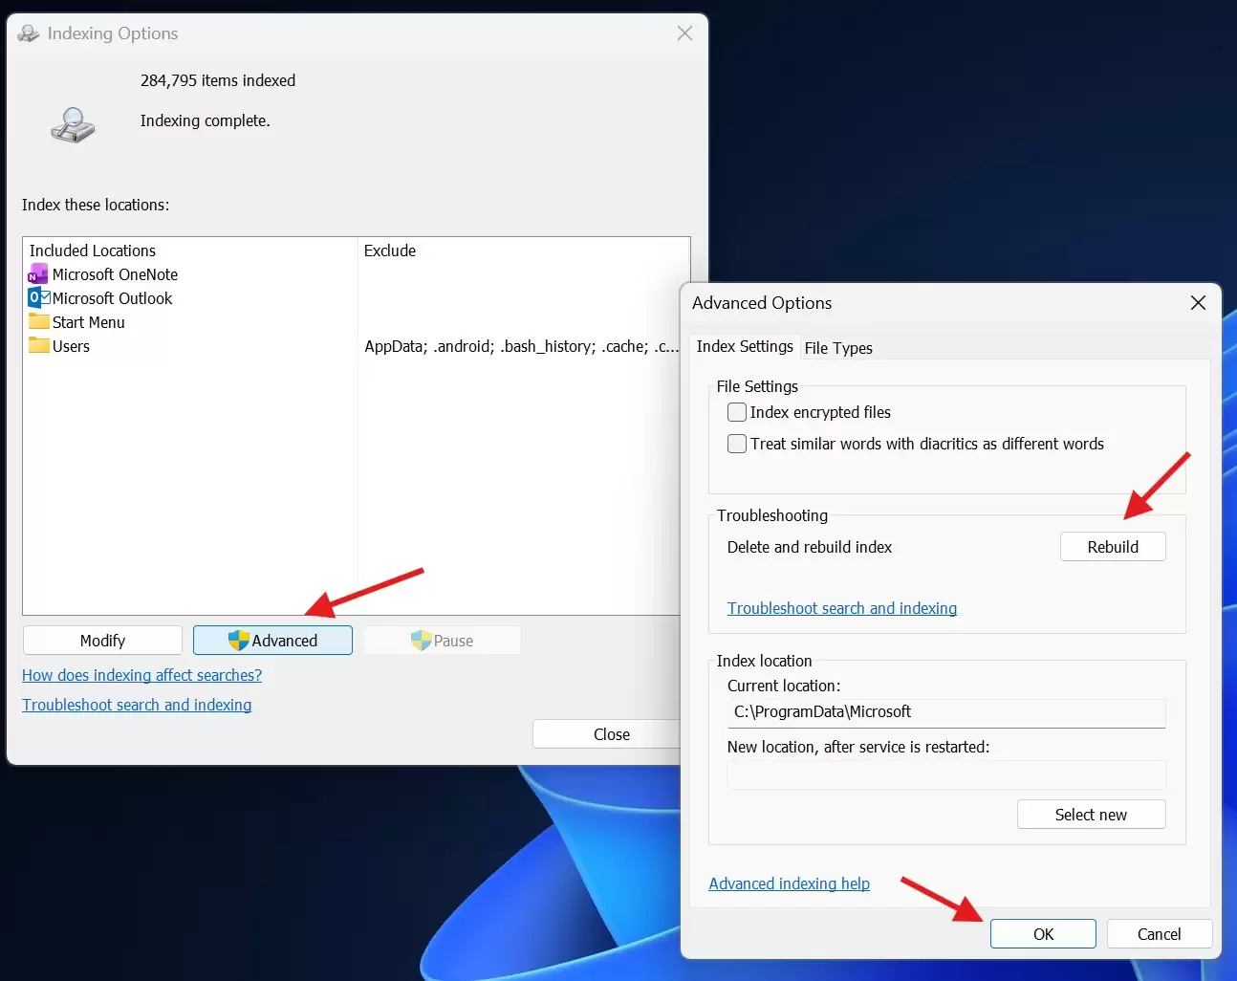The width and height of the screenshot is (1237, 981).
Task: Switch to the File Types tab
Action: pos(838,348)
